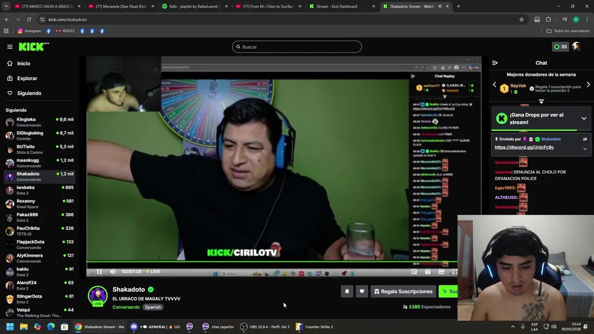Open the INGLES bookmark

point(65,31)
